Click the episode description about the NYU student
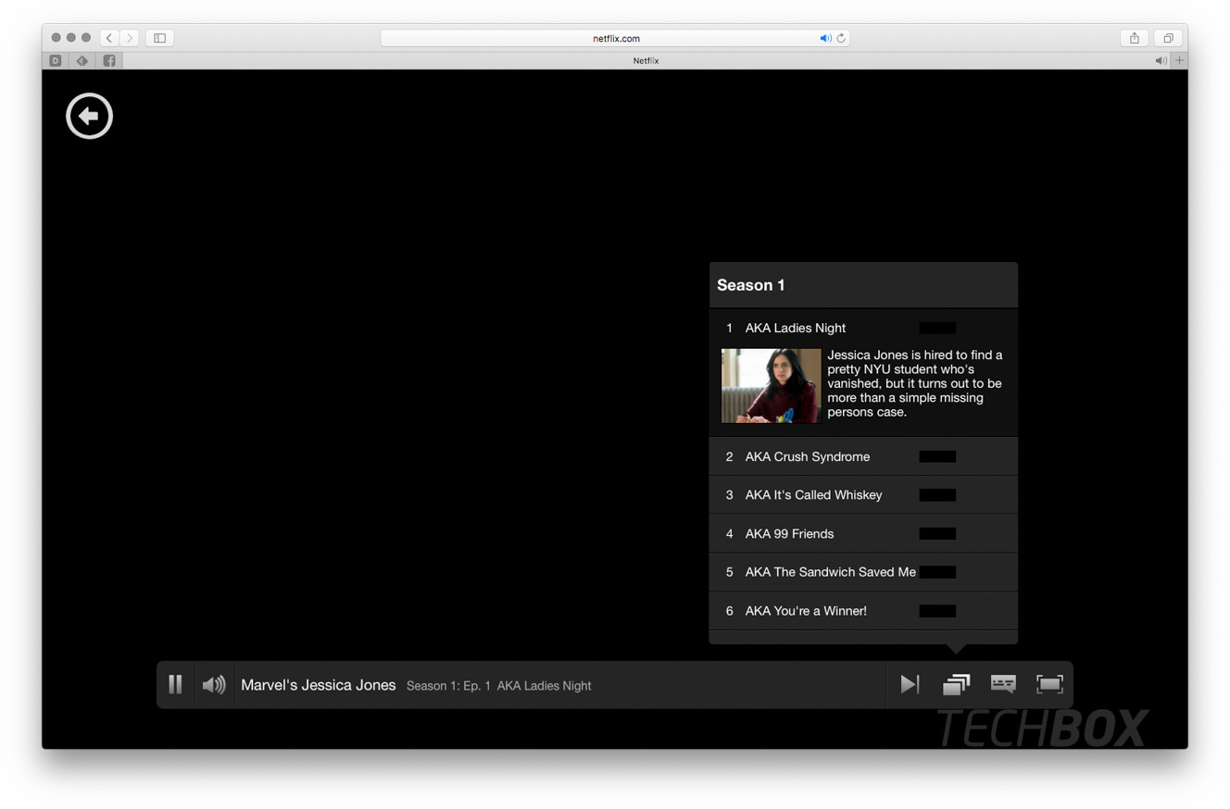1230x809 pixels. (915, 383)
